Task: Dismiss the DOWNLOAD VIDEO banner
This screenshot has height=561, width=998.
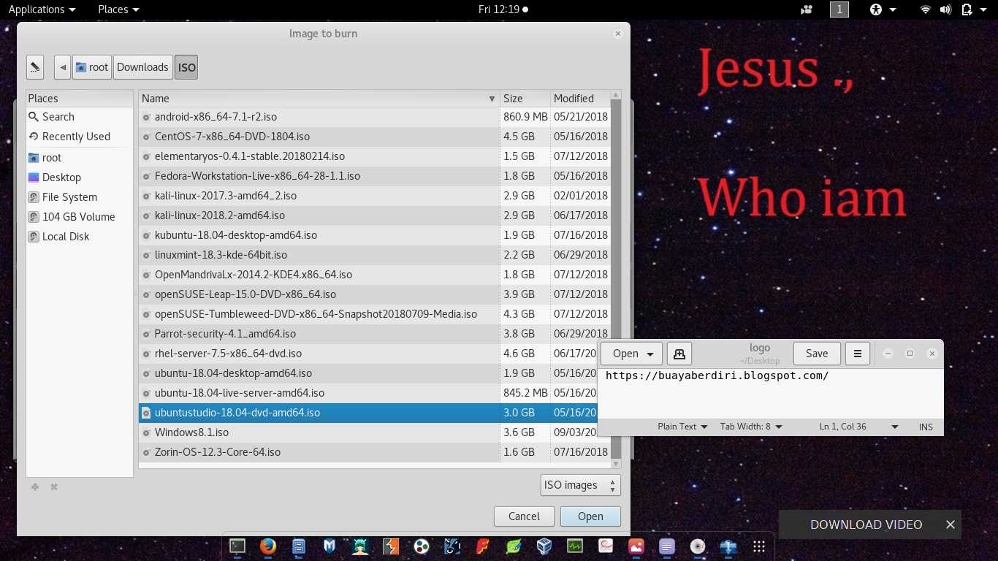Action: tap(951, 524)
